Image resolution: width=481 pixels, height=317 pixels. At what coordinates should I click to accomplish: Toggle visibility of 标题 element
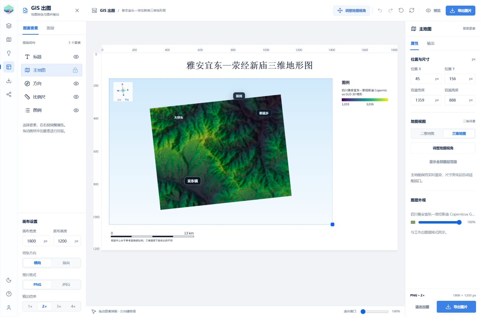coord(76,57)
